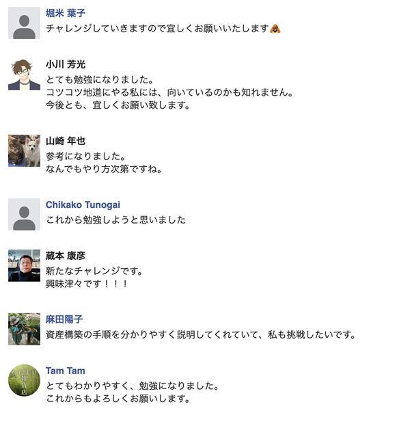Open the Chikako Tunogai profile link
410x426 pixels.
(83, 204)
